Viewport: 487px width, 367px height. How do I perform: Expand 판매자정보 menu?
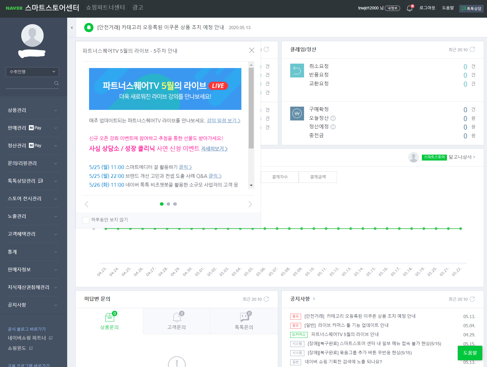(x=32, y=270)
